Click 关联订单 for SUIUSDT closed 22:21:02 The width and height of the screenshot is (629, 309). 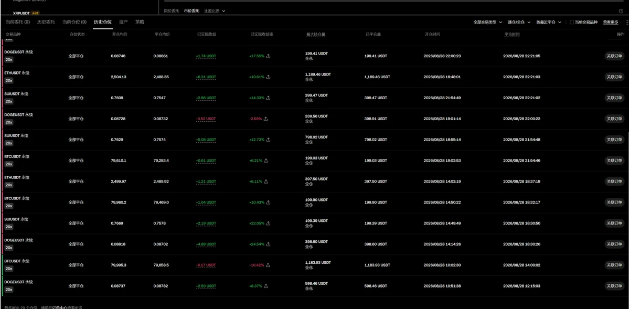pos(614,98)
